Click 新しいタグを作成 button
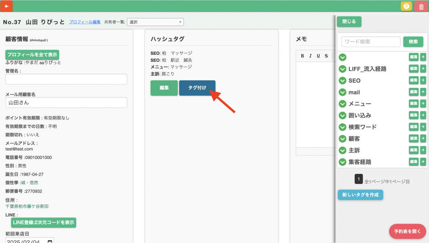The width and height of the screenshot is (429, 243). pos(360,194)
